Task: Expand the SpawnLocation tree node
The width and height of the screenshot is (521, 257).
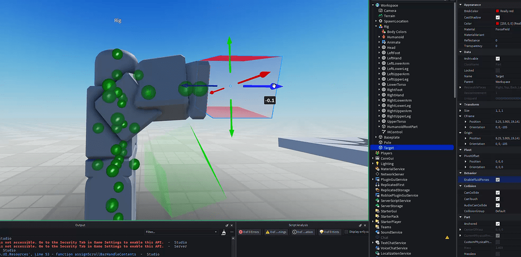Action: click(376, 21)
